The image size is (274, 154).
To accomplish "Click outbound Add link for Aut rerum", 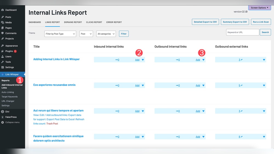I will [198, 111].
